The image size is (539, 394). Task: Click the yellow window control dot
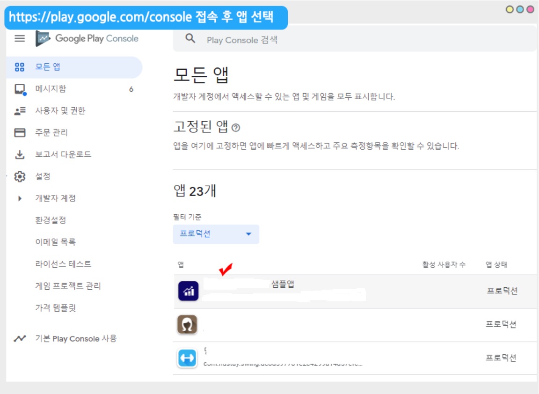[510, 9]
